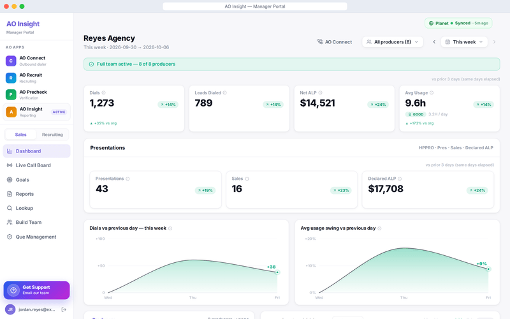Click the AO Insight logo title
The height and width of the screenshot is (319, 510).
pos(23,24)
